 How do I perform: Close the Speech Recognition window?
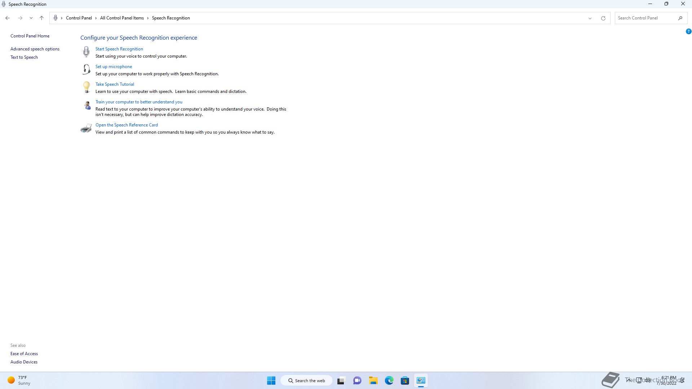click(x=683, y=4)
